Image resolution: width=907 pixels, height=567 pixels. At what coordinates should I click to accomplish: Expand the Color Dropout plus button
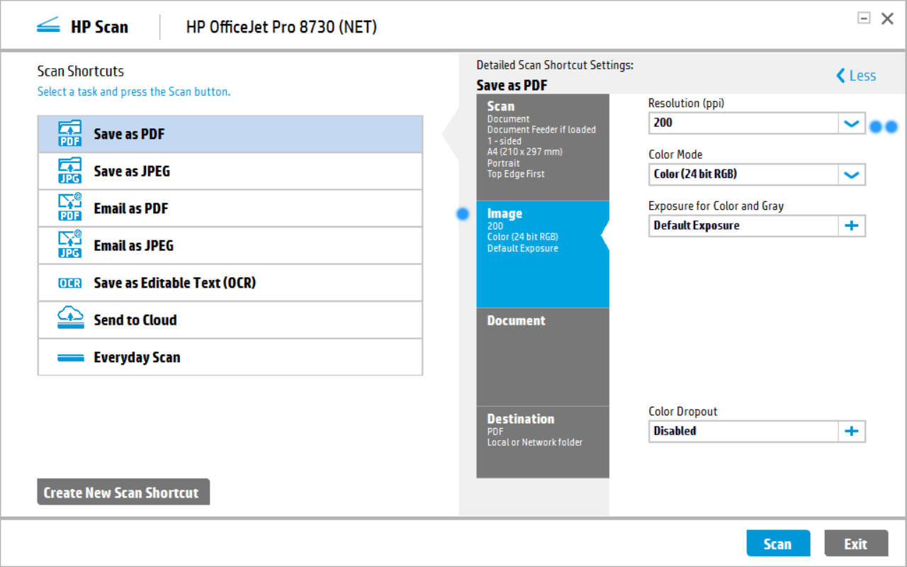pyautogui.click(x=852, y=431)
